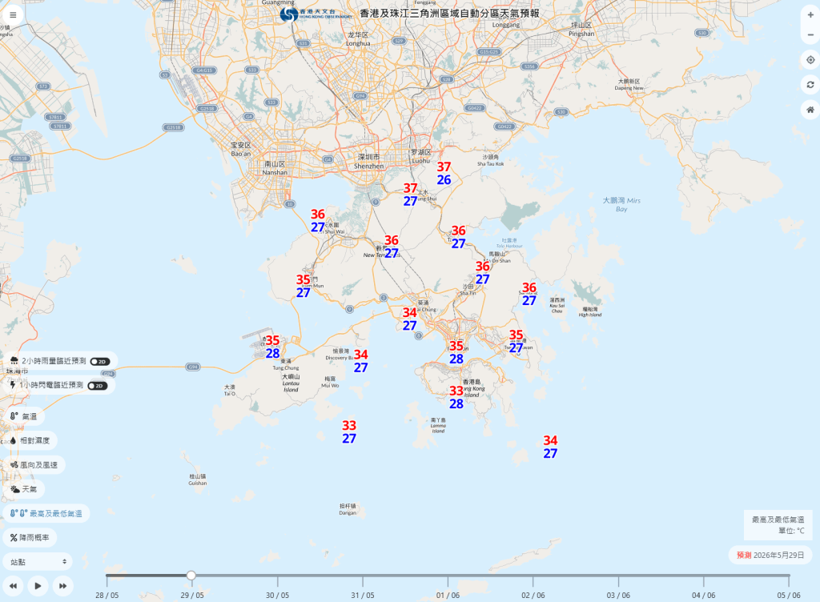Viewport: 820px width, 602px height.
Task: Click the 36/27 station near Tai Po
Action: (459, 237)
